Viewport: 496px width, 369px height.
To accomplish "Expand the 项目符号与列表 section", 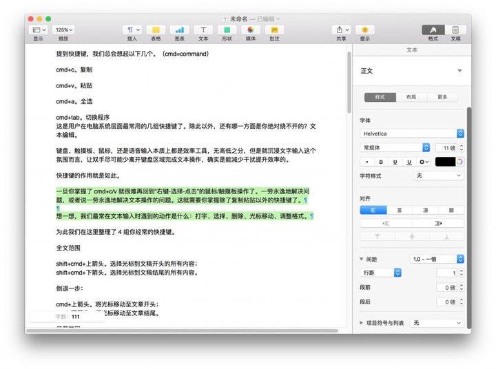I will point(361,323).
